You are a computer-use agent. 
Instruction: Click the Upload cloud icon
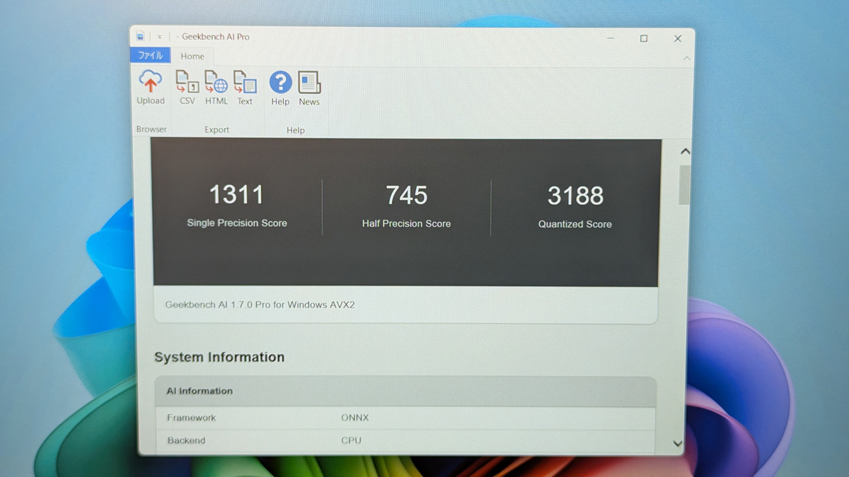pyautogui.click(x=151, y=81)
